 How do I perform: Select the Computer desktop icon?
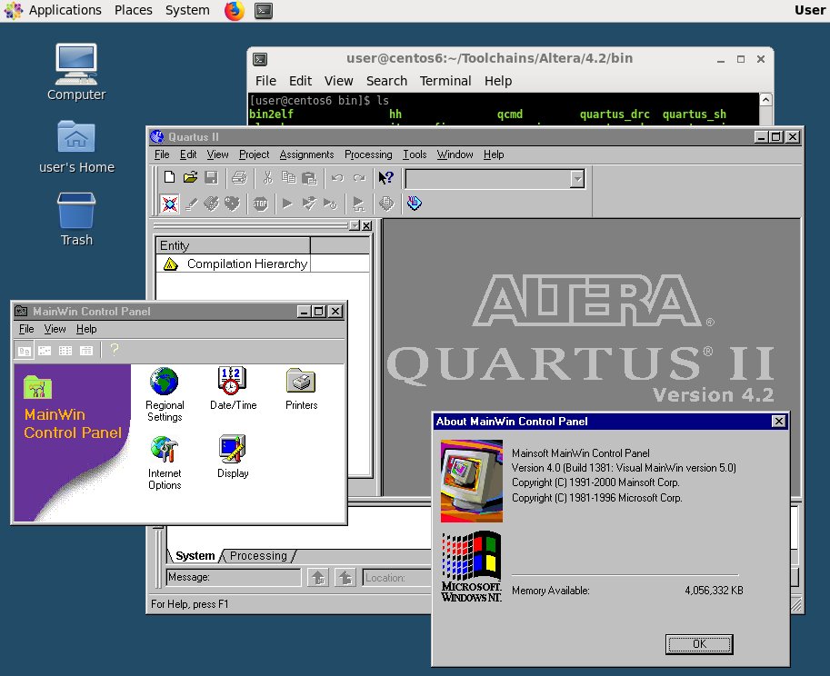point(76,73)
